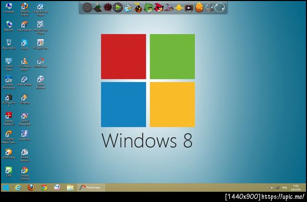Open Chrome from the taskbar
Image resolution: width=307 pixels, height=202 pixels.
click(x=44, y=188)
